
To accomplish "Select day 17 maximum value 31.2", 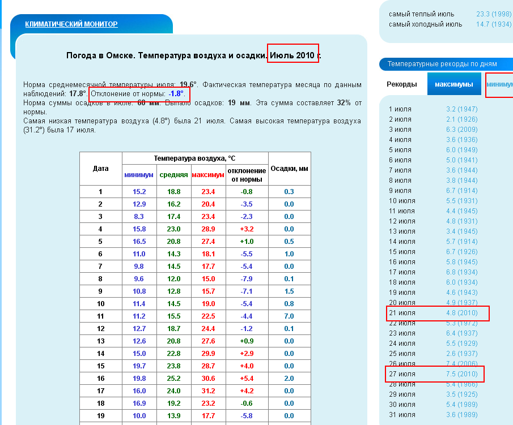I will pyautogui.click(x=208, y=390).
